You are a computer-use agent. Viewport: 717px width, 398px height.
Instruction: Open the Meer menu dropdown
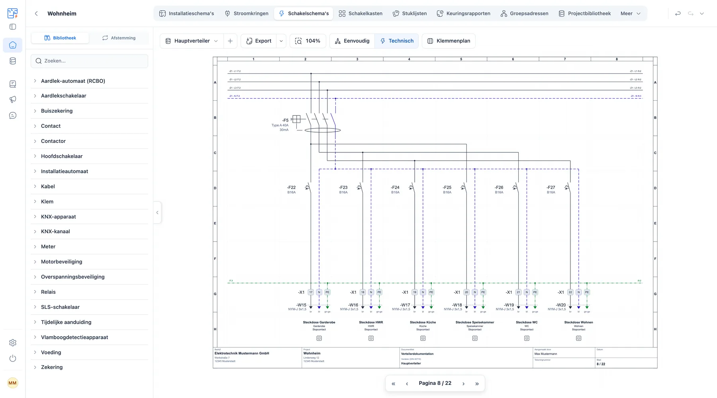(631, 14)
